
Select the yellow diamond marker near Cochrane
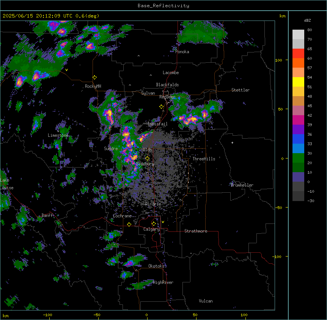(129, 224)
